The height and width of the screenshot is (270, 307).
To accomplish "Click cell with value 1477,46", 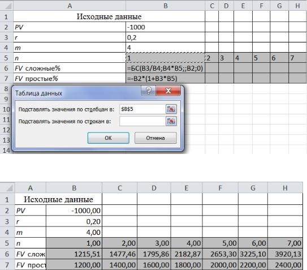I will pyautogui.click(x=120, y=254).
